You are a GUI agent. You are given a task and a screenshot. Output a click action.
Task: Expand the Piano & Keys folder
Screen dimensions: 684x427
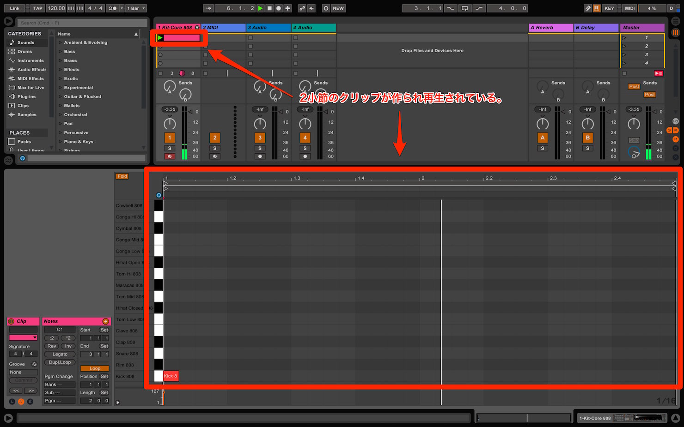tap(60, 142)
